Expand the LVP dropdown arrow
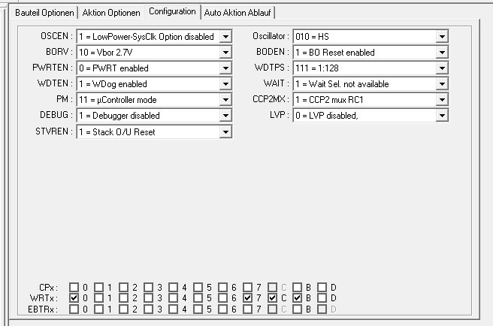Image resolution: width=493 pixels, height=326 pixels. (x=442, y=116)
